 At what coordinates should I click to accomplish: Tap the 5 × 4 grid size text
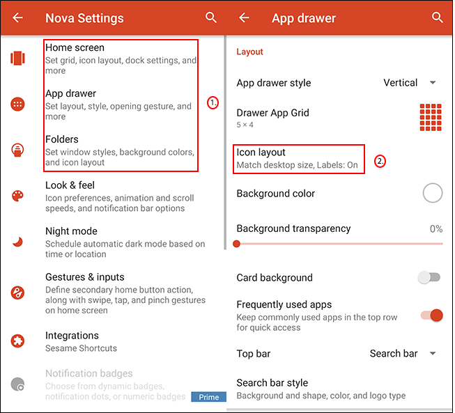[245, 125]
